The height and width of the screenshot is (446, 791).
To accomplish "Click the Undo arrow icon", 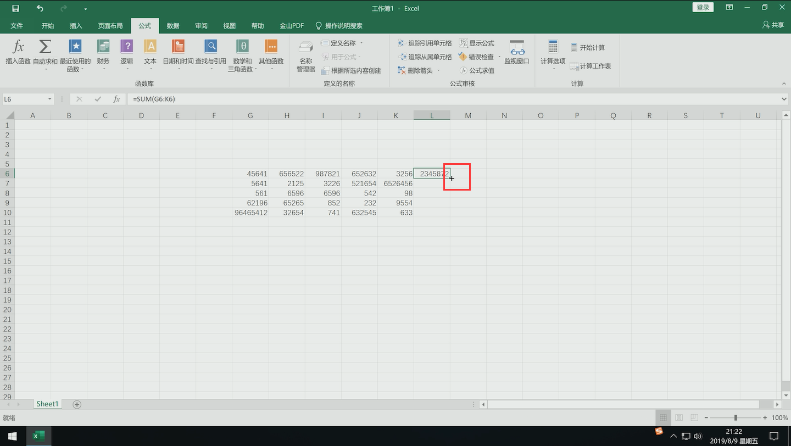I will 40,8.
